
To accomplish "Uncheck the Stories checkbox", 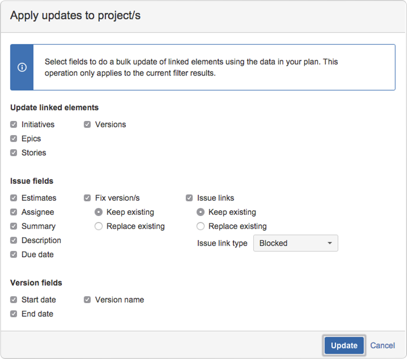I will pyautogui.click(x=14, y=153).
